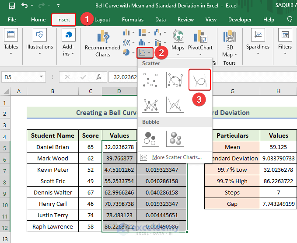Open the File tab

(12, 20)
